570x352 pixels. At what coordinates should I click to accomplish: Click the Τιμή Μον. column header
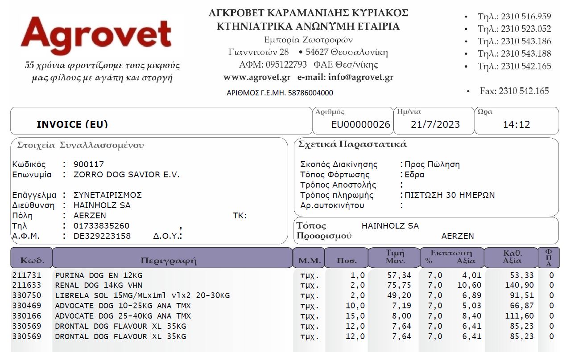point(394,258)
